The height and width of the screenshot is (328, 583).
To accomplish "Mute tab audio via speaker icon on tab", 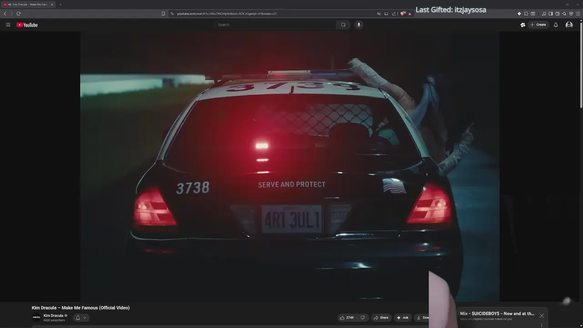I will tap(10, 5).
